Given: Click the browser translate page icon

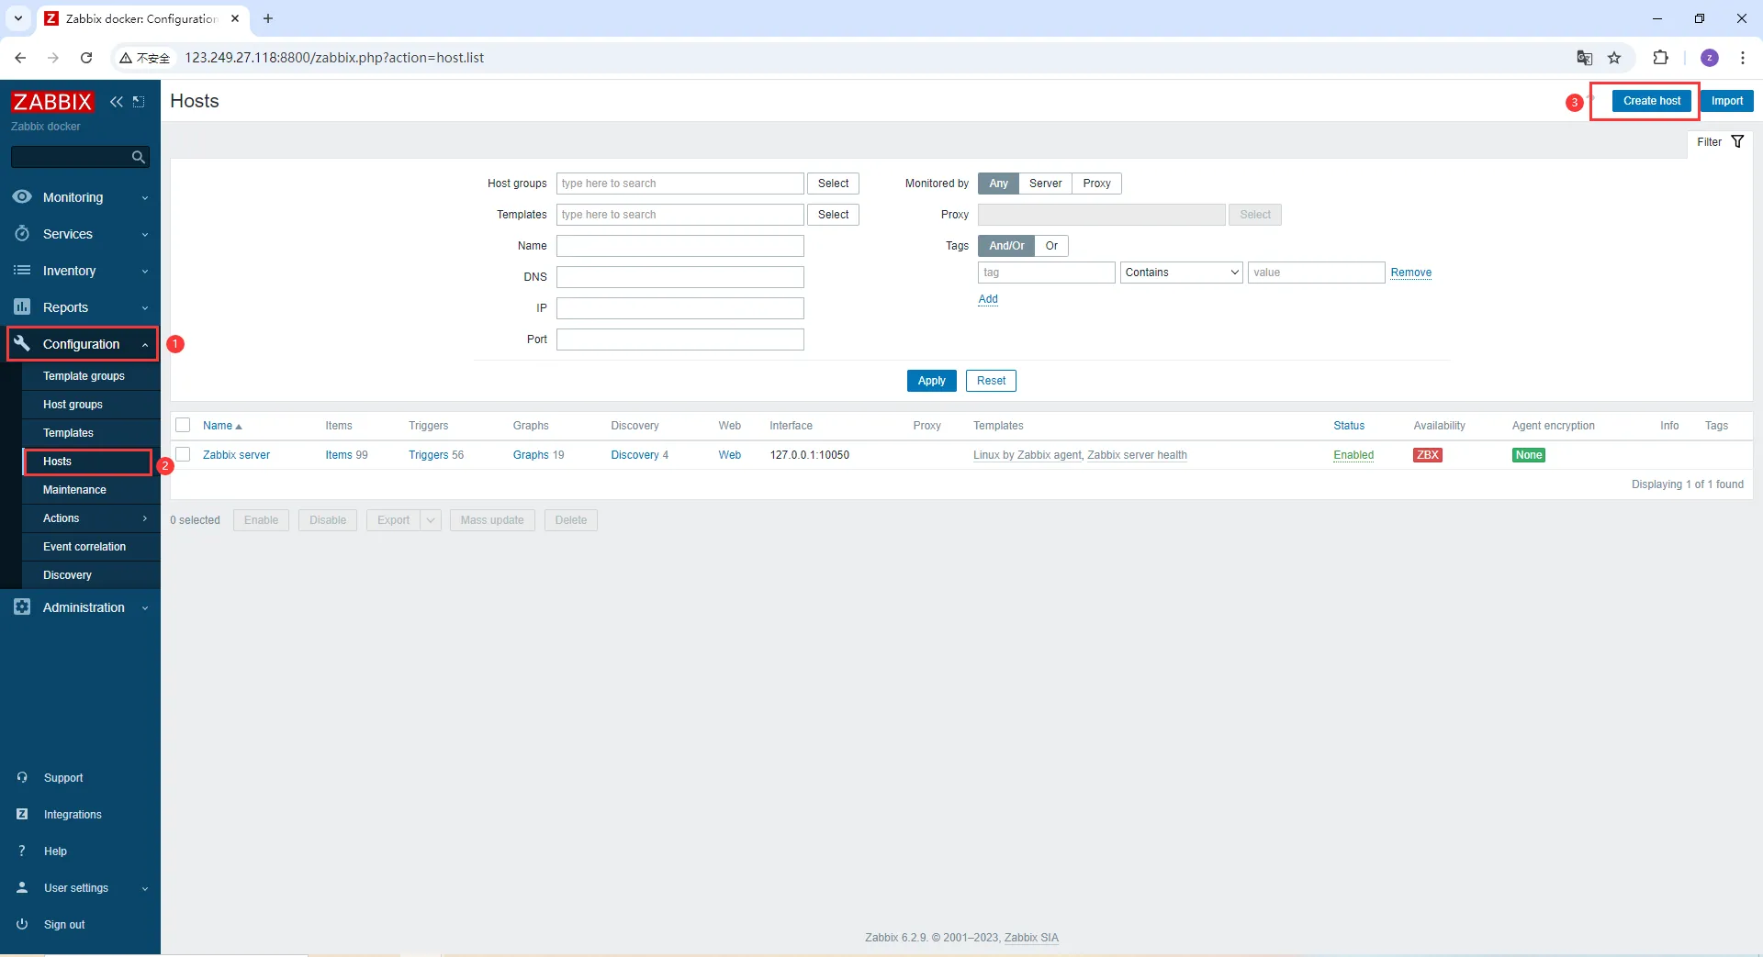Looking at the screenshot, I should 1585,58.
